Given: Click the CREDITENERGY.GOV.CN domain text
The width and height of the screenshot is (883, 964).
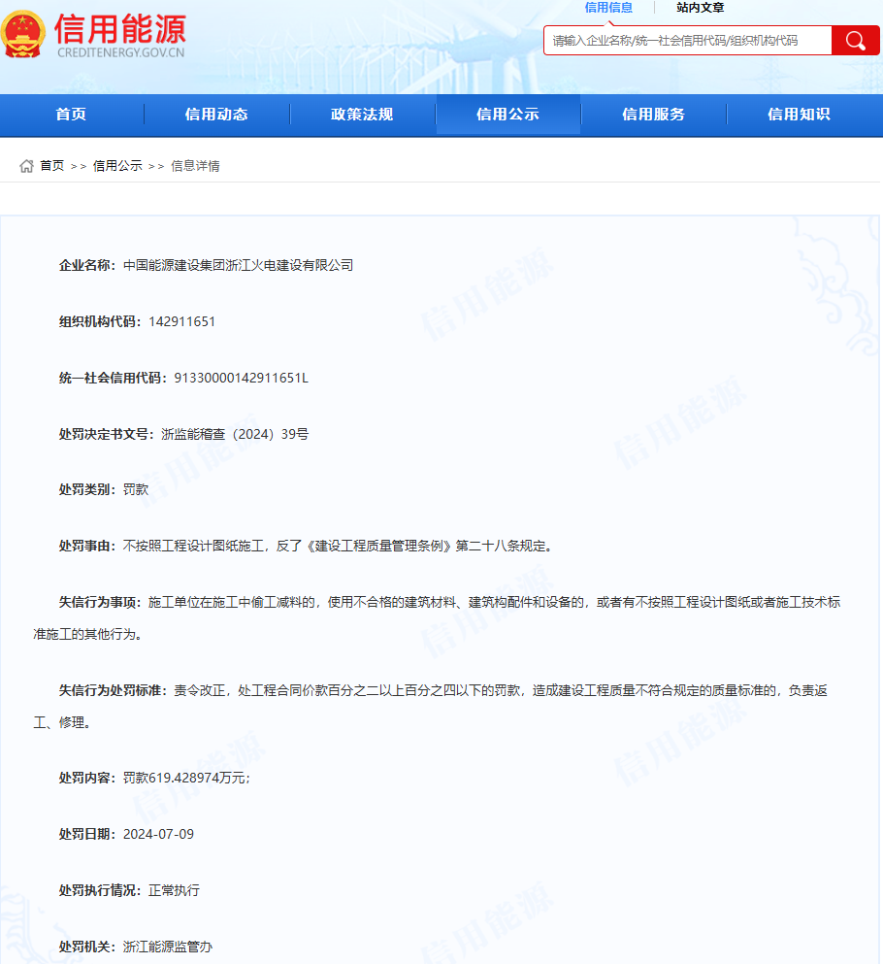Looking at the screenshot, I should (120, 52).
